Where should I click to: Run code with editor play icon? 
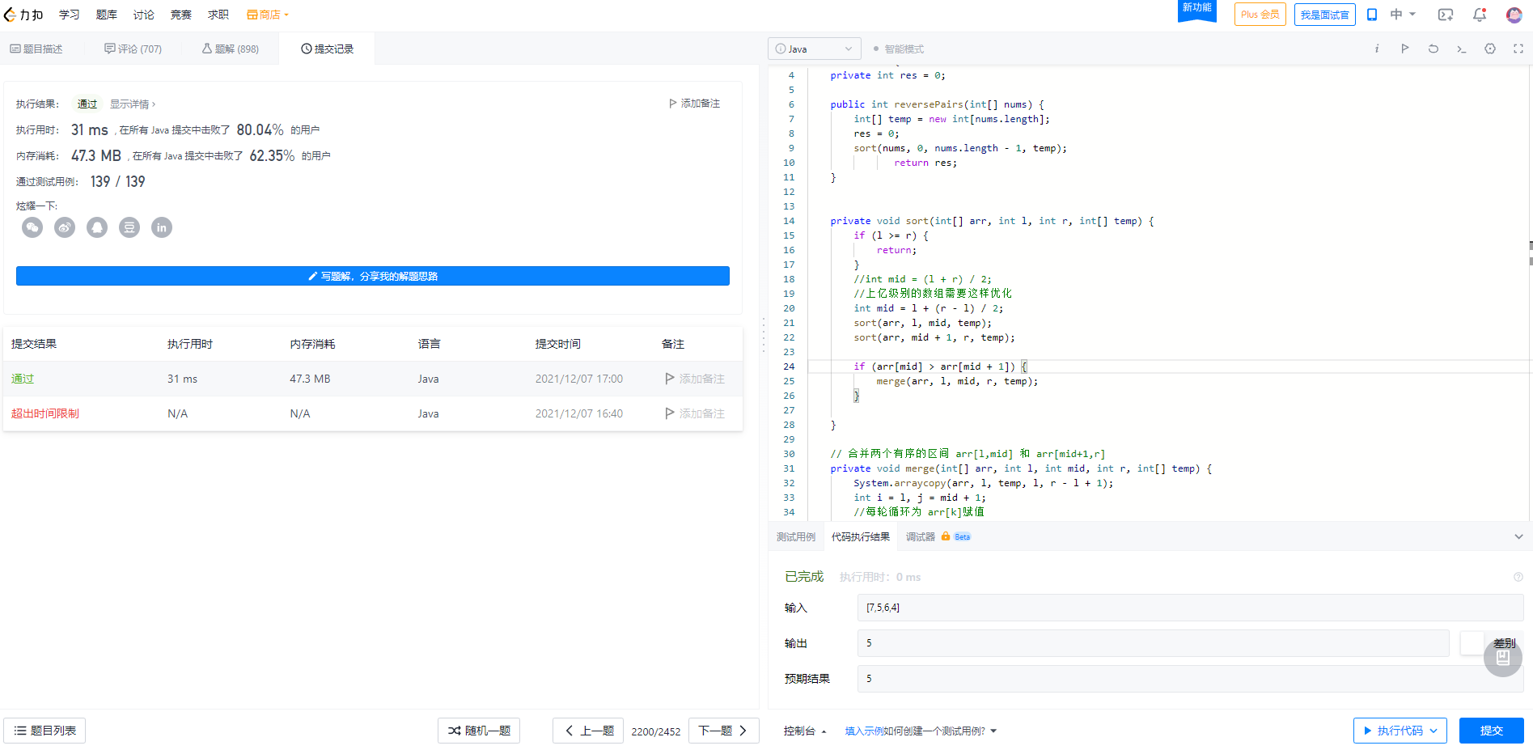coord(1404,49)
